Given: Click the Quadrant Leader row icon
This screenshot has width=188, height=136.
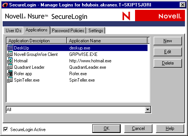Looking at the screenshot, I should coord(10,67).
